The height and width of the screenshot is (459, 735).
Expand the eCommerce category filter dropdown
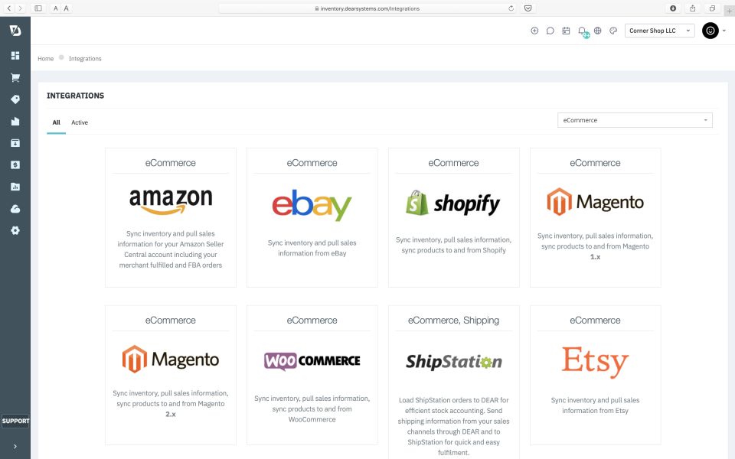635,120
